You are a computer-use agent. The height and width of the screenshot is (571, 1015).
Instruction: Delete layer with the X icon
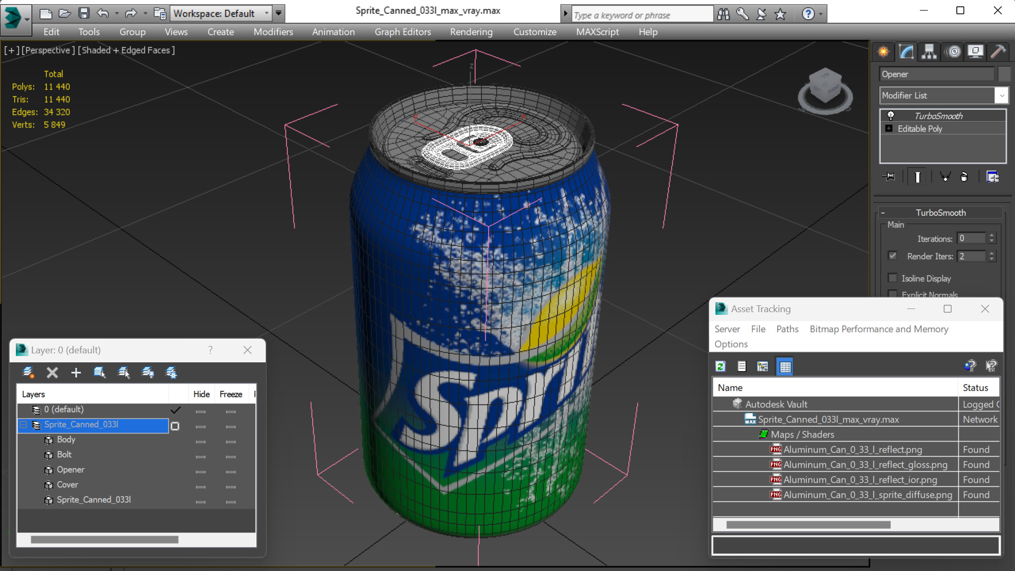52,372
